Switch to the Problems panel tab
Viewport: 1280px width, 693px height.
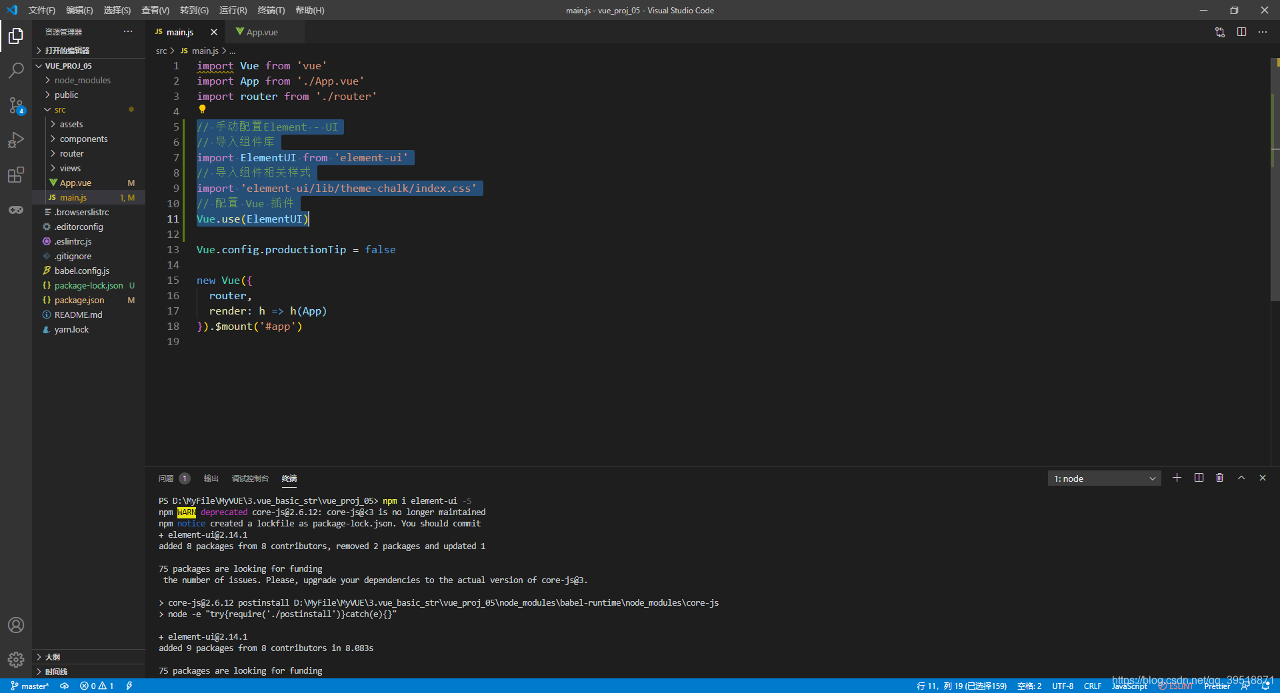coord(174,478)
